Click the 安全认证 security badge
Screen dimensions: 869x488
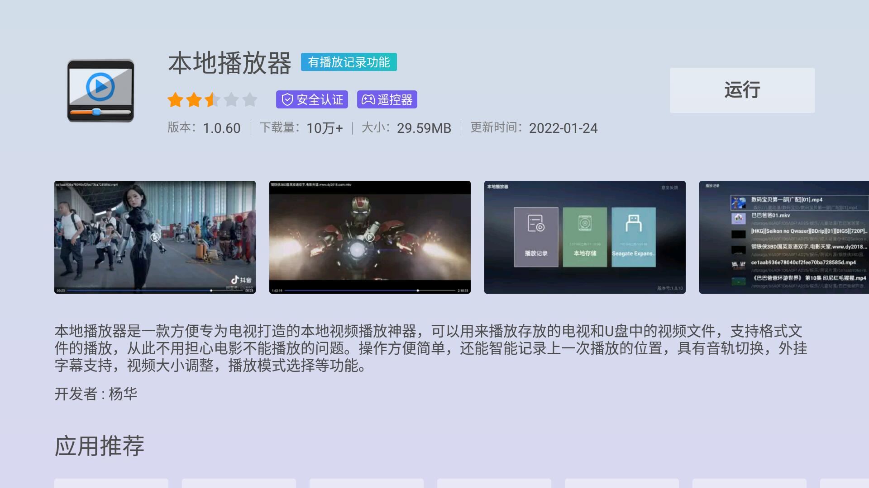pyautogui.click(x=312, y=99)
